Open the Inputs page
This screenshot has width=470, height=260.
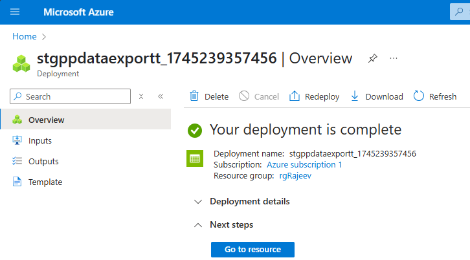point(39,140)
